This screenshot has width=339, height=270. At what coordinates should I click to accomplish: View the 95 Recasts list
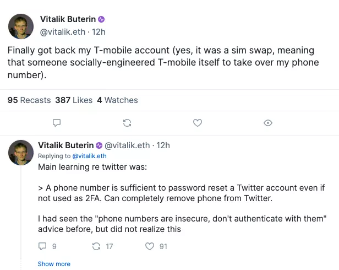[29, 100]
